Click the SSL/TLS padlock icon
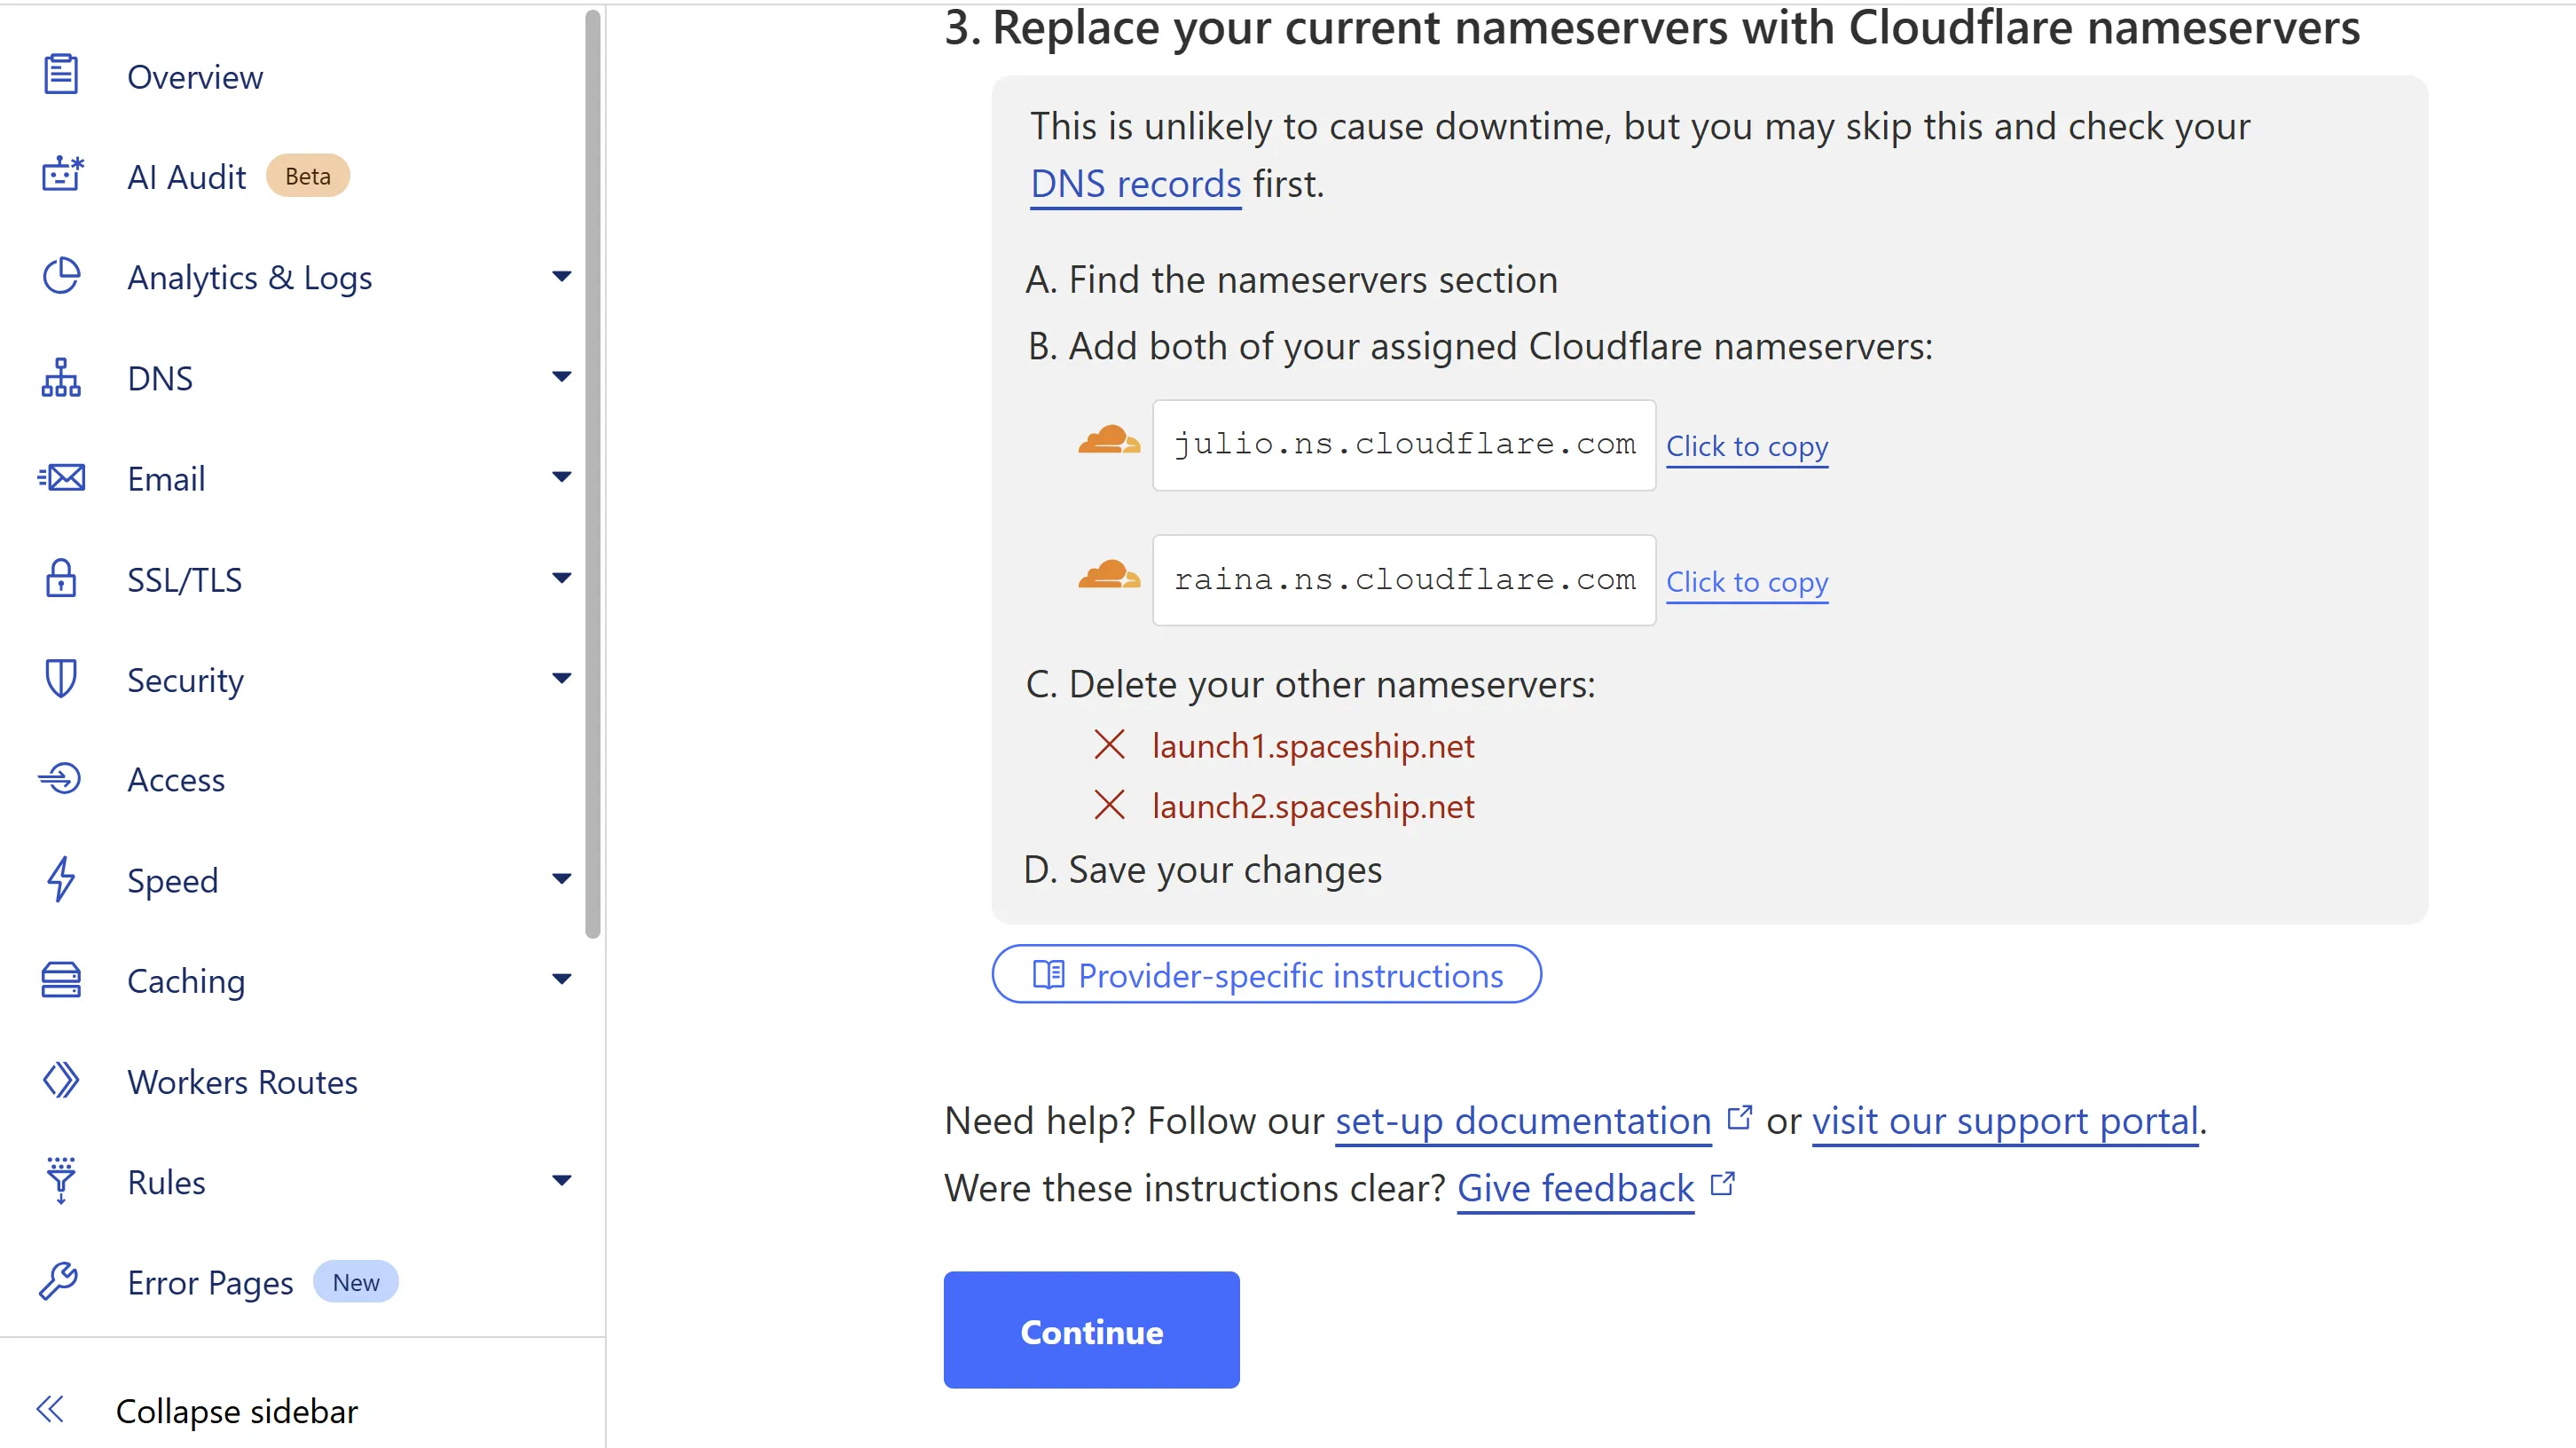 pos(61,578)
